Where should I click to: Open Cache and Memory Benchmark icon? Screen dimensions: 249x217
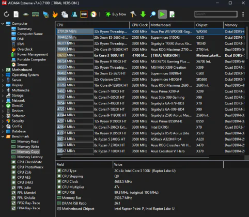[x=36, y=14]
